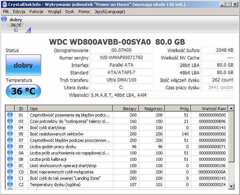Open the Edycja menu
240x195 pixels.
19,12
